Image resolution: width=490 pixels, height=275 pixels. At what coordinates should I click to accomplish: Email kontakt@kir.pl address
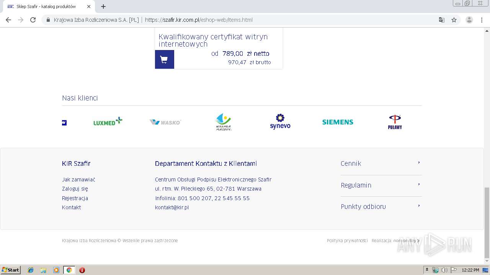click(x=172, y=207)
